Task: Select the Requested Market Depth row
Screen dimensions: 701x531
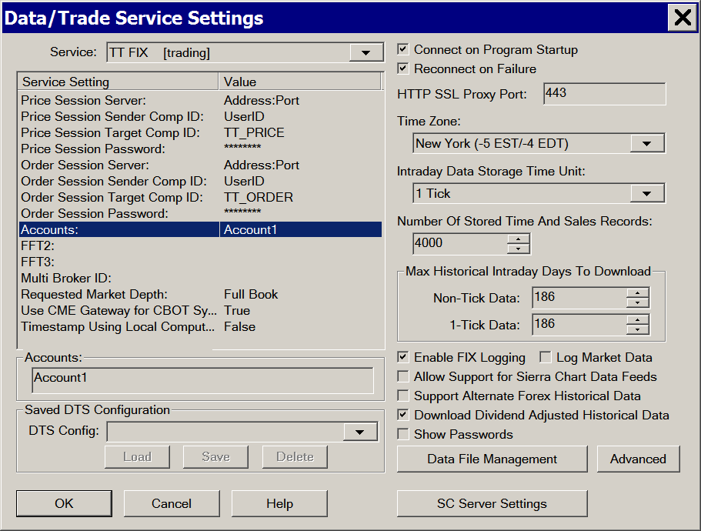Action: pos(200,294)
